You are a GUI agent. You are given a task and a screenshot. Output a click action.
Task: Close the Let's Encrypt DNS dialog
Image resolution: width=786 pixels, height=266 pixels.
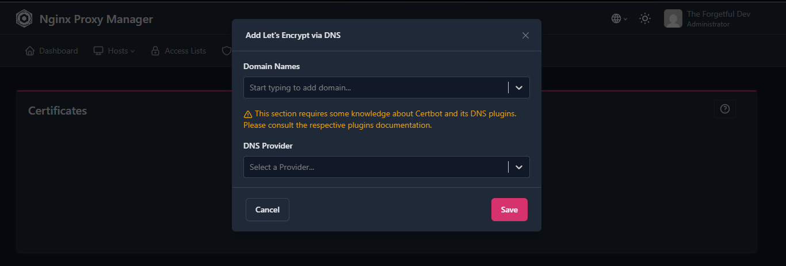click(525, 35)
